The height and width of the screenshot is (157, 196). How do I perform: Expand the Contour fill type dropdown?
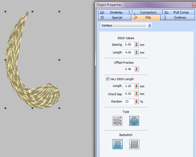pyautogui.click(x=150, y=25)
